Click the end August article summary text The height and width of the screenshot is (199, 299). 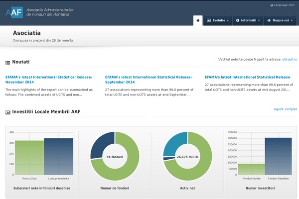(249, 87)
